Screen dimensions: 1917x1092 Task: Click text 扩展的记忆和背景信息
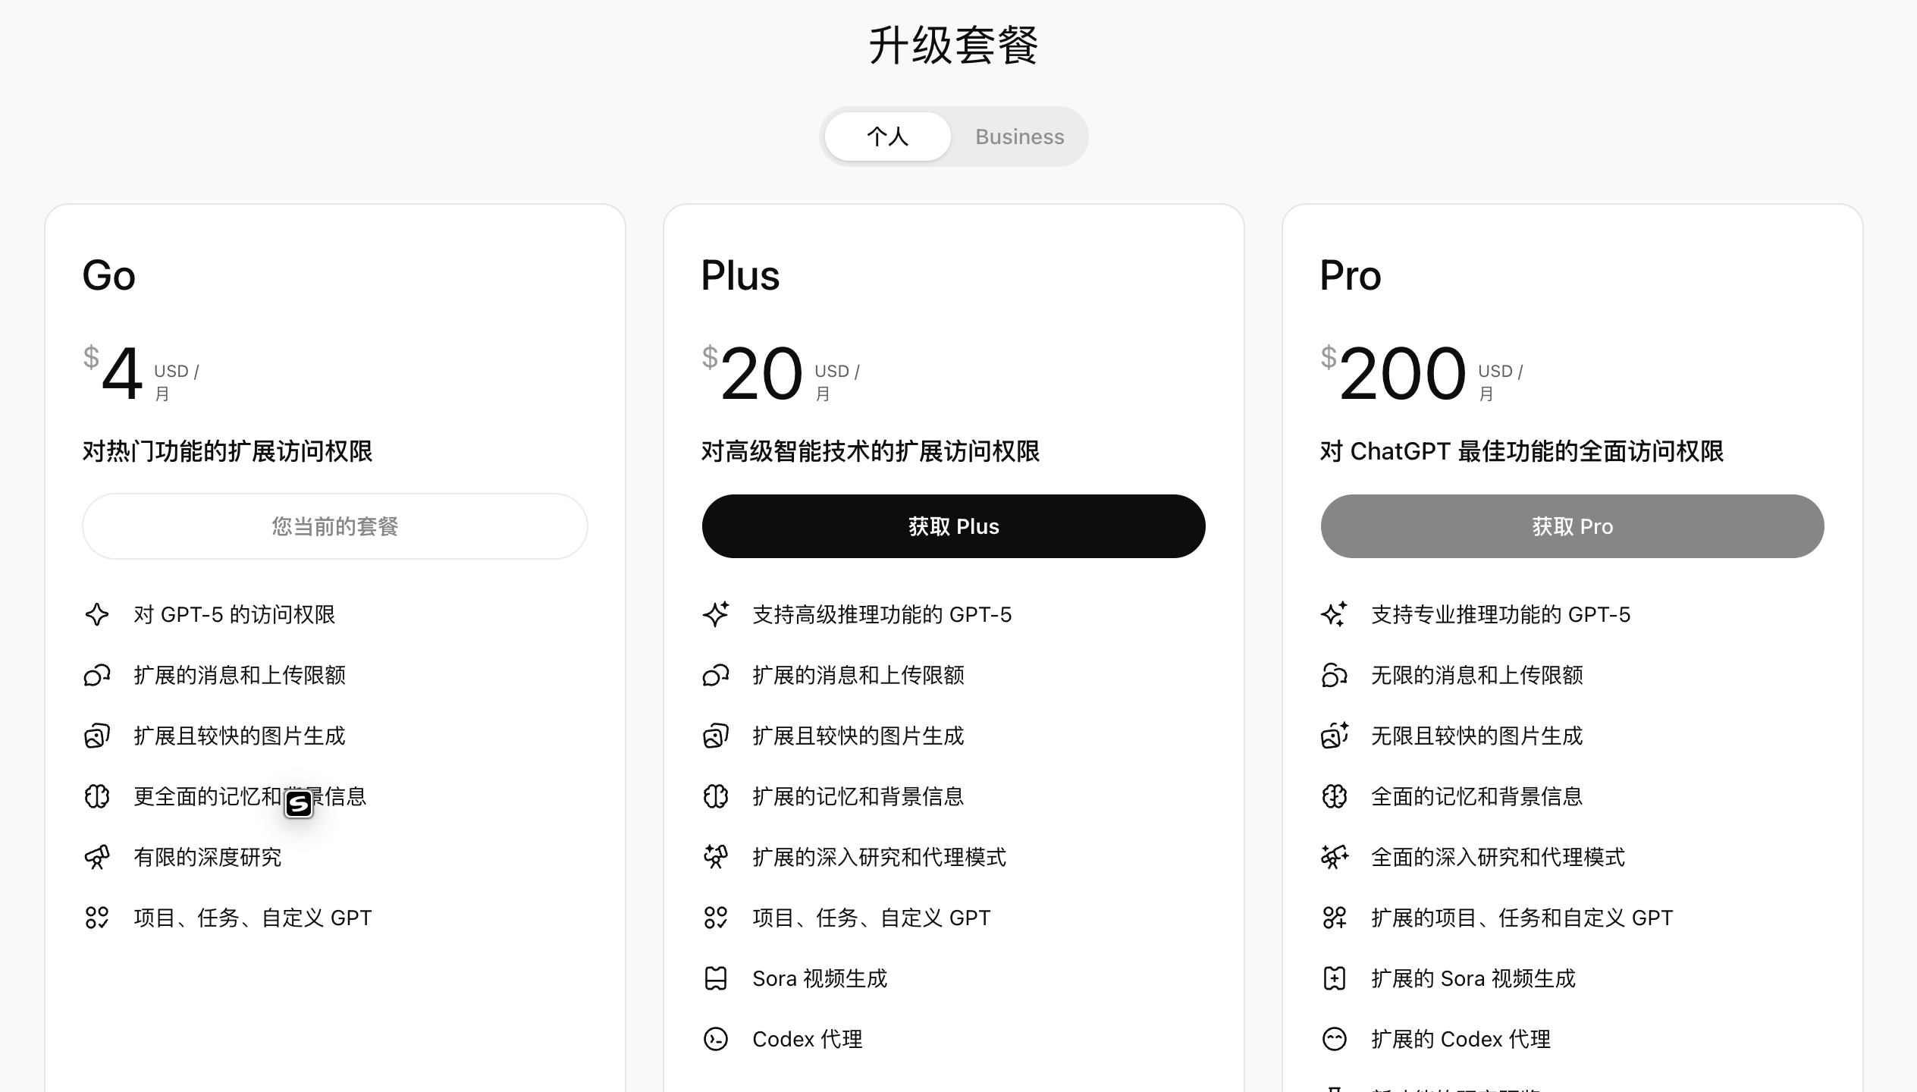click(x=858, y=796)
